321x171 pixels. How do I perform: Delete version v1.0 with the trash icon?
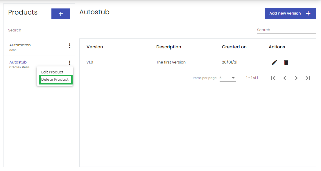pos(286,62)
